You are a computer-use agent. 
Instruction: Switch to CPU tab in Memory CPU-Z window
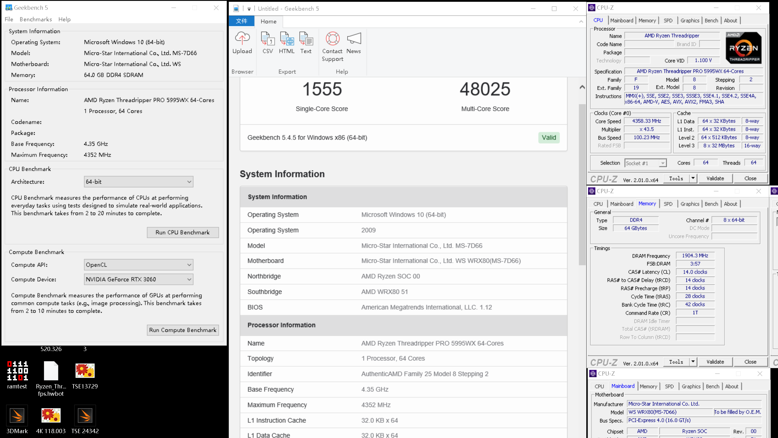[x=598, y=204]
